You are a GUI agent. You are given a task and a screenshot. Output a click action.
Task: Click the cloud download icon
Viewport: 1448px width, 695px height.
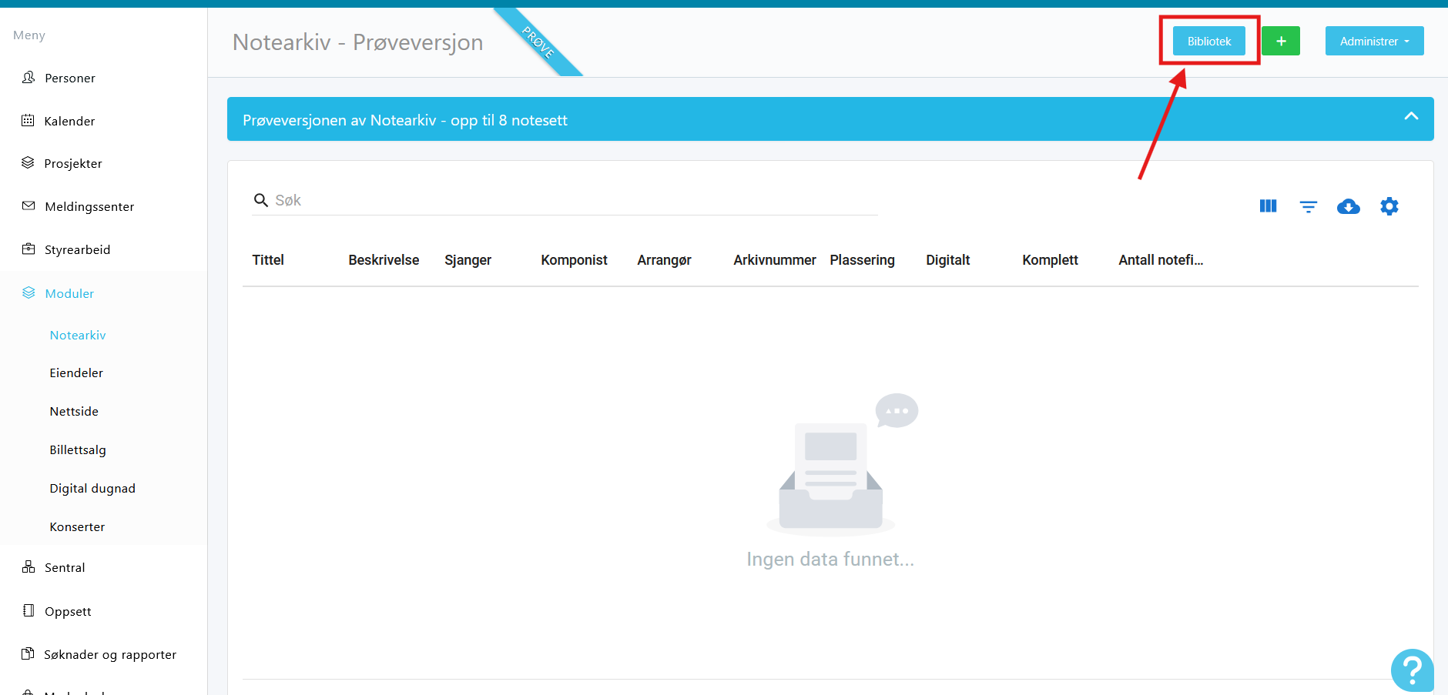click(1348, 206)
